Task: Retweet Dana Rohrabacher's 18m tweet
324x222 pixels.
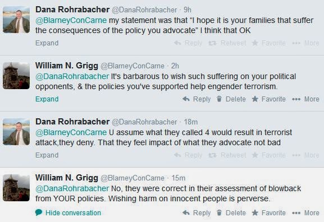Action: [x=227, y=155]
